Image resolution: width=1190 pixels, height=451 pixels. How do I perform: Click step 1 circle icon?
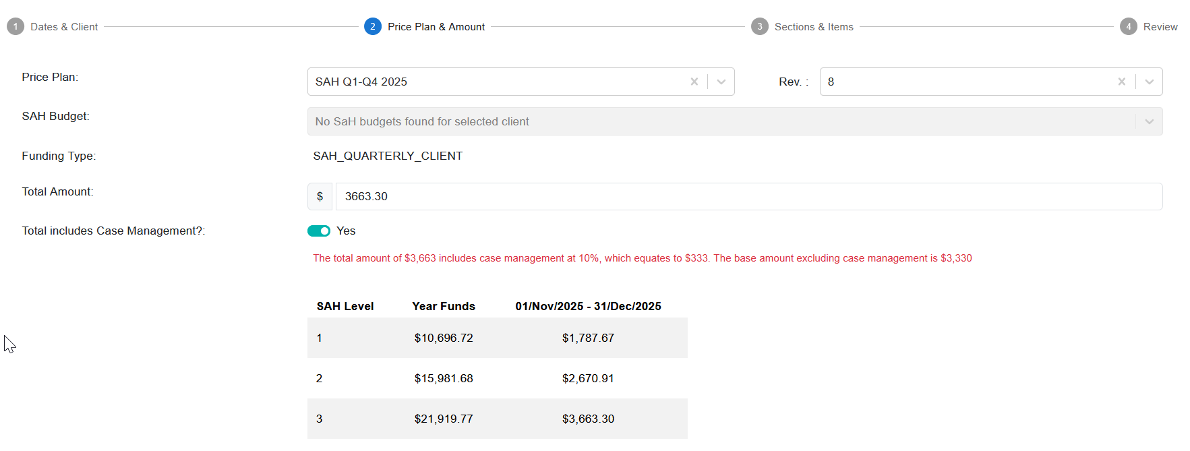pyautogui.click(x=16, y=26)
